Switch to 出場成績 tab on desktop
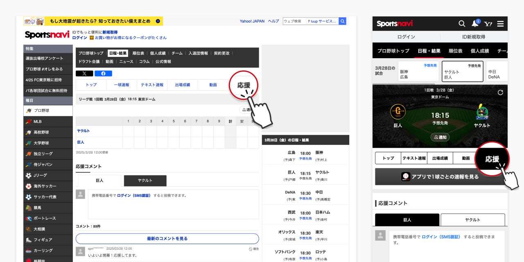This screenshot has height=262, width=524. (183, 85)
